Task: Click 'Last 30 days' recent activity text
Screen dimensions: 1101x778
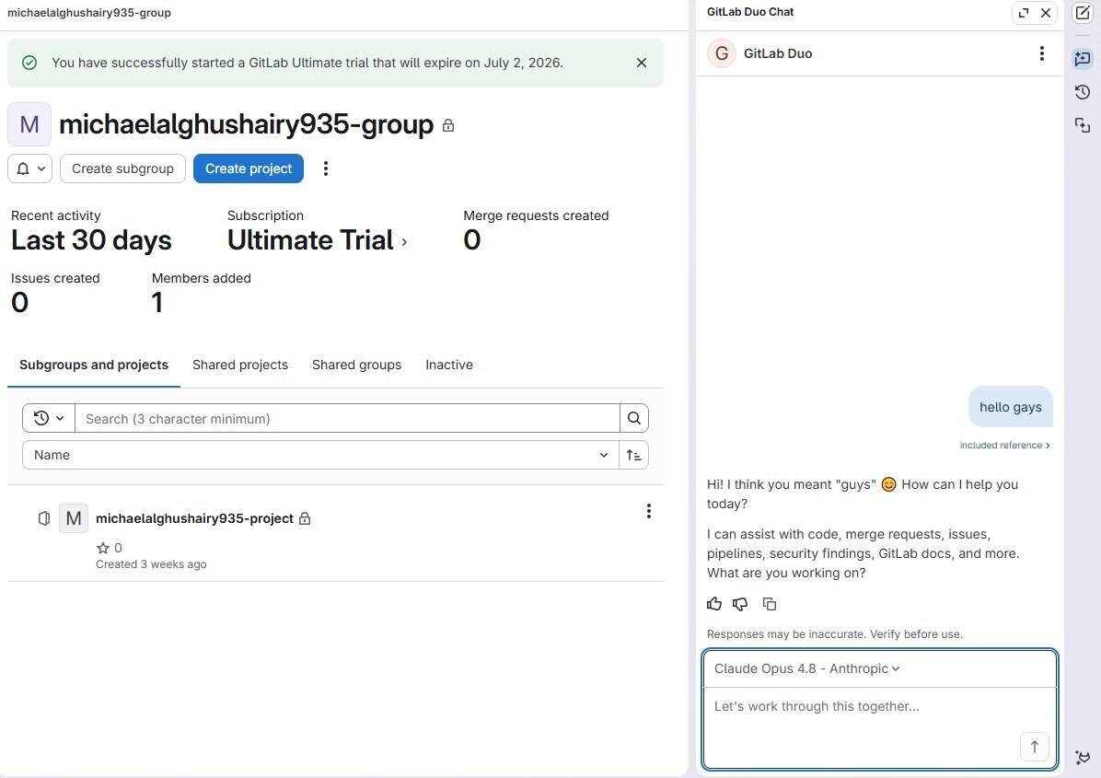Action: (91, 240)
